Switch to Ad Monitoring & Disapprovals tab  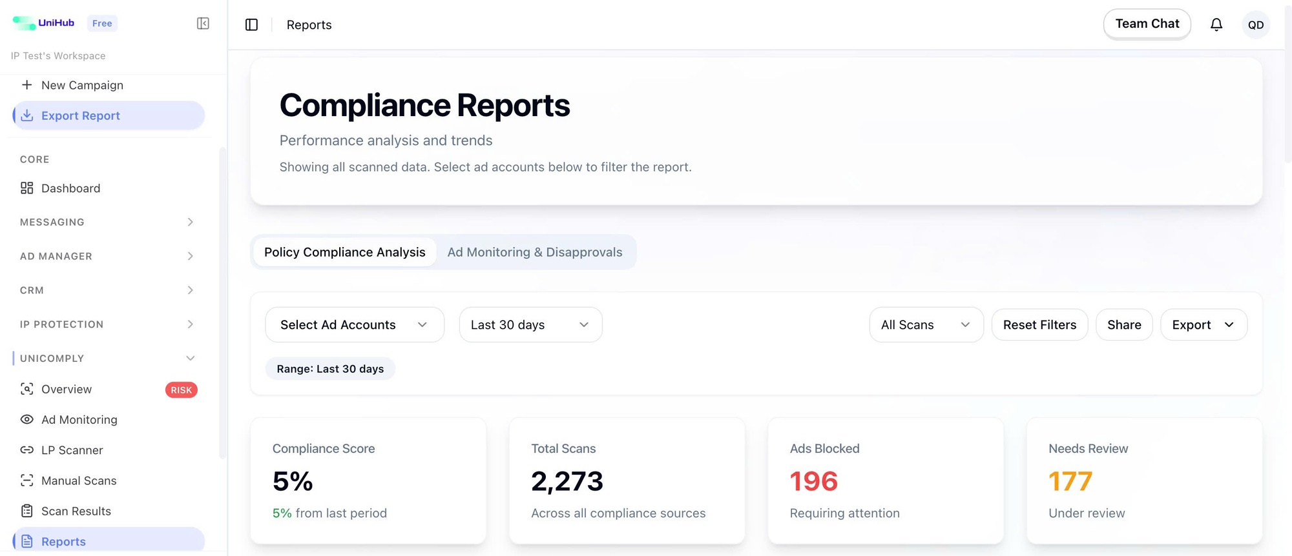tap(534, 252)
